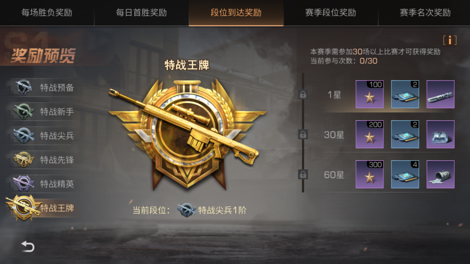This screenshot has width=470, height=264.
Task: Tap the back arrow icon
Action: pyautogui.click(x=28, y=246)
